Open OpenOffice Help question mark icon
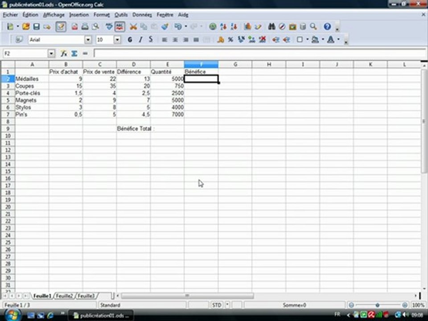The height and width of the screenshot is (321, 428). [x=327, y=26]
